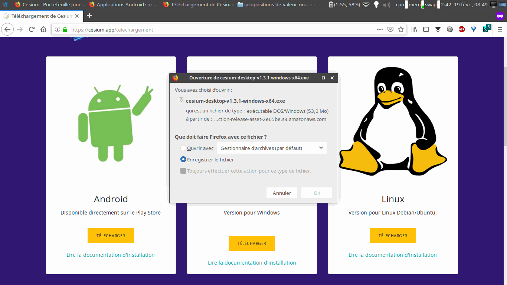Click TÉLÉCHARGER under Windows
The height and width of the screenshot is (285, 507).
pos(252,243)
